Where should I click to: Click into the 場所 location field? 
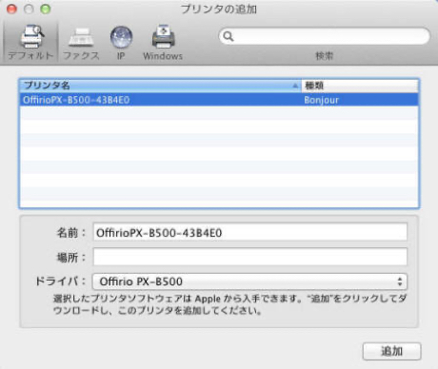pos(249,257)
